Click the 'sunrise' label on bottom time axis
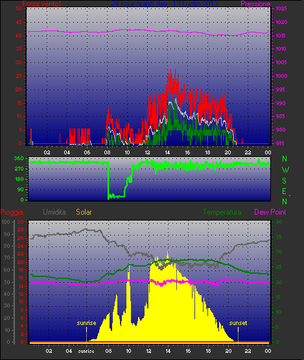Viewport: 304px width, 360px height. (86, 352)
